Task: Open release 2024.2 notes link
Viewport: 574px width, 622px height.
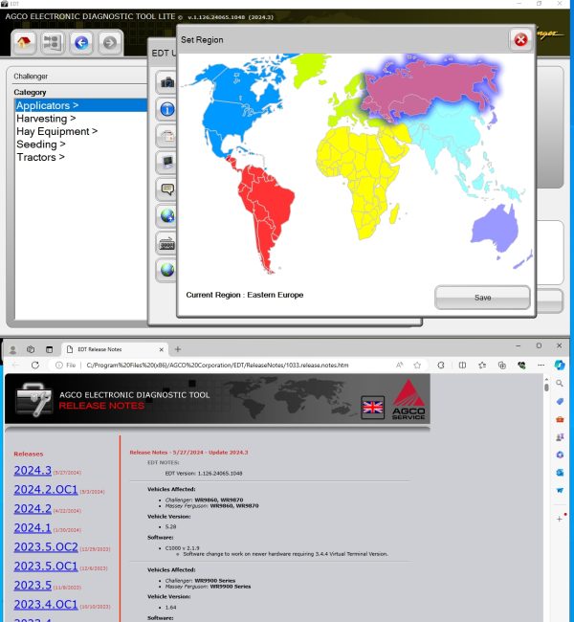Action: point(33,508)
